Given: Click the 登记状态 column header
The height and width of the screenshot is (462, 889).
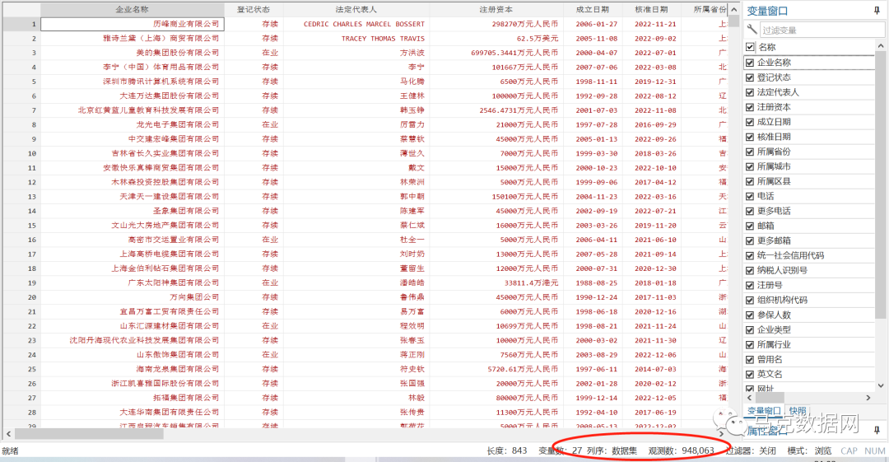Looking at the screenshot, I should (254, 10).
